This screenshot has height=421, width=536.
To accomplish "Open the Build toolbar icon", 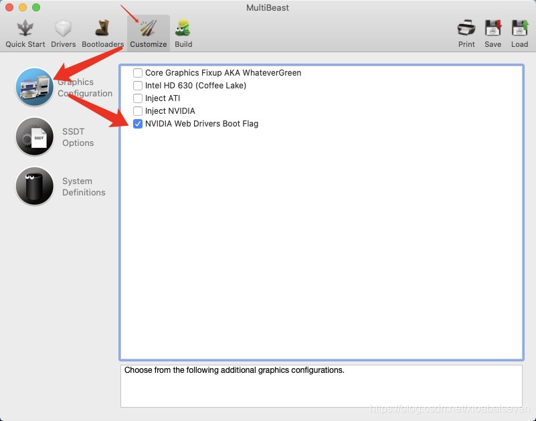I will (183, 28).
